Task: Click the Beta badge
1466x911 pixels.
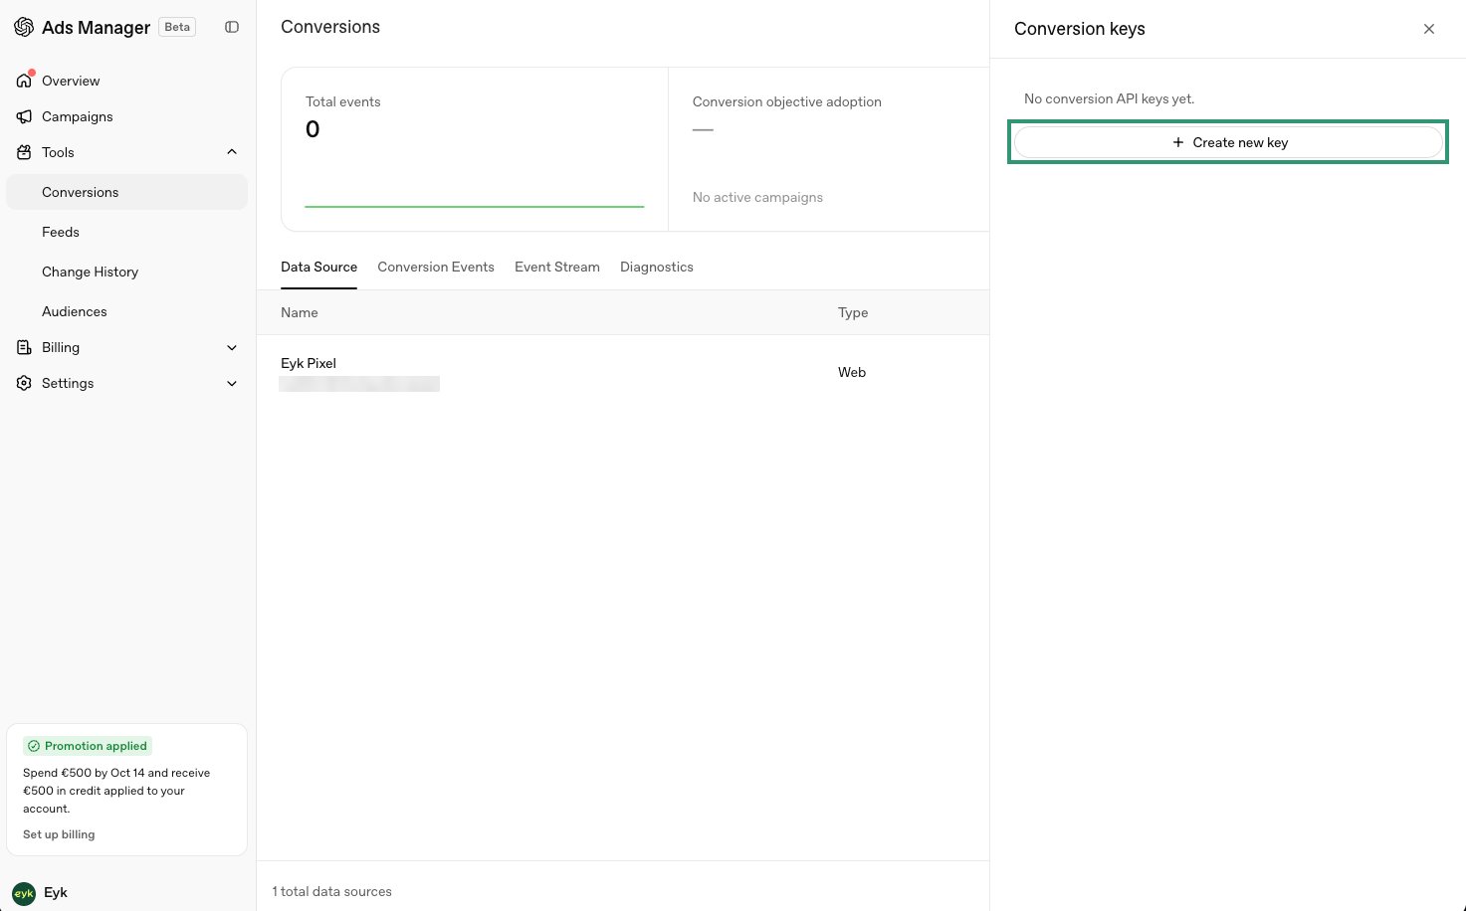Action: [x=177, y=27]
